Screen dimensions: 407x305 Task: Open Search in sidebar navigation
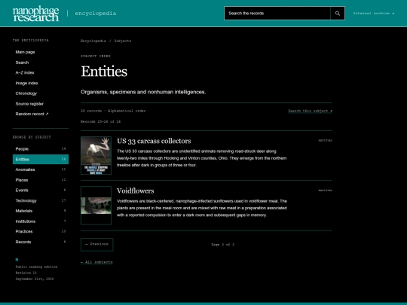22,63
